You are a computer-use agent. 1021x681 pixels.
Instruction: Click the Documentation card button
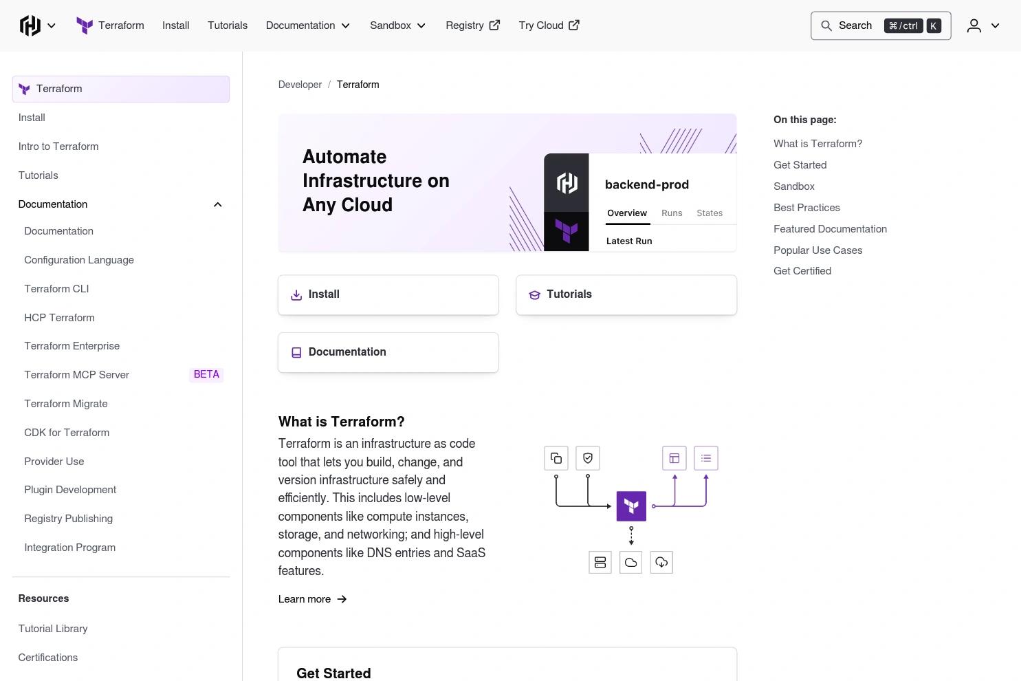(388, 353)
